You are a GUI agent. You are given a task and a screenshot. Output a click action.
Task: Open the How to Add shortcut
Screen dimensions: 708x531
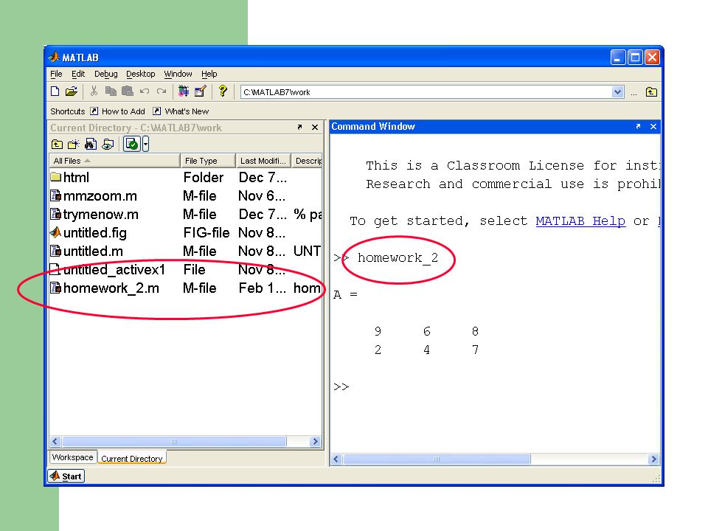[117, 111]
